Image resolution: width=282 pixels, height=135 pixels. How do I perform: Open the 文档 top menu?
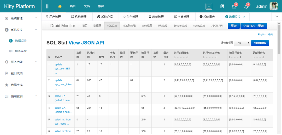(87, 6)
